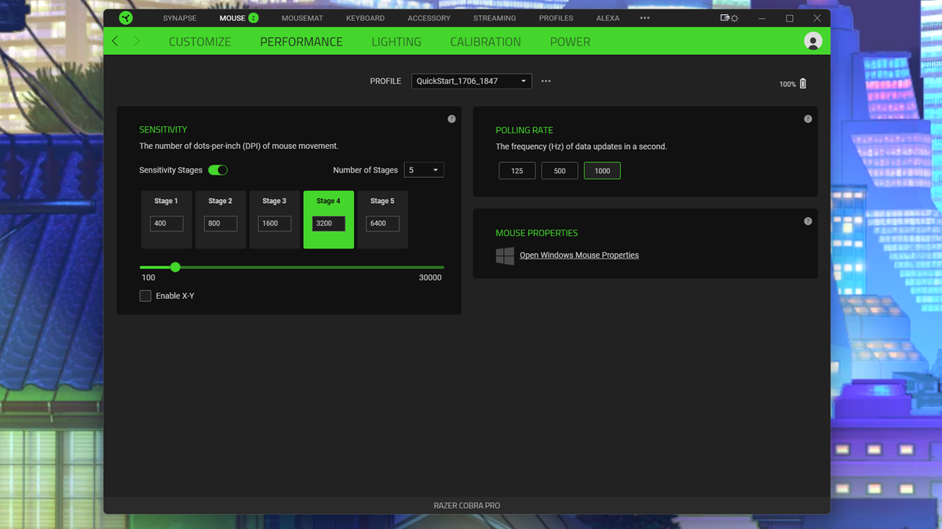Image resolution: width=942 pixels, height=529 pixels.
Task: Click the Stage 5 DPI field 6400
Action: tap(382, 223)
